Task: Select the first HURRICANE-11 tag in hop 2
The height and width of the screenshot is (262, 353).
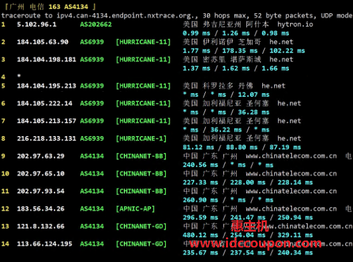Action: [143, 42]
